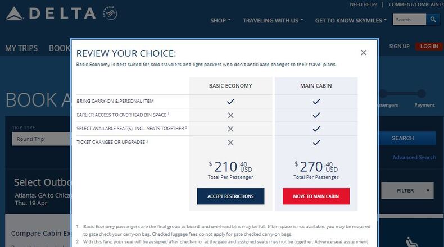
Task: Expand Get To Know SkyMiles menu
Action: pos(351,21)
